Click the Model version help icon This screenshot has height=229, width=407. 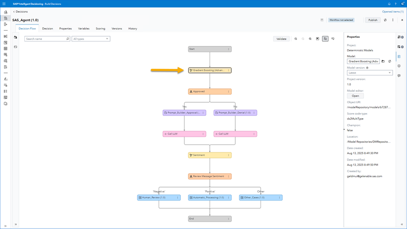pos(367,68)
